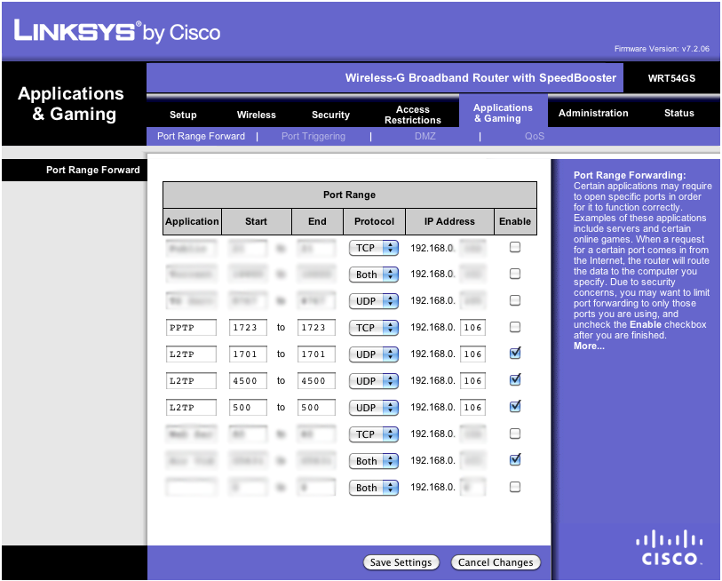Open the Security tab
This screenshot has height=581, width=722.
click(x=330, y=115)
